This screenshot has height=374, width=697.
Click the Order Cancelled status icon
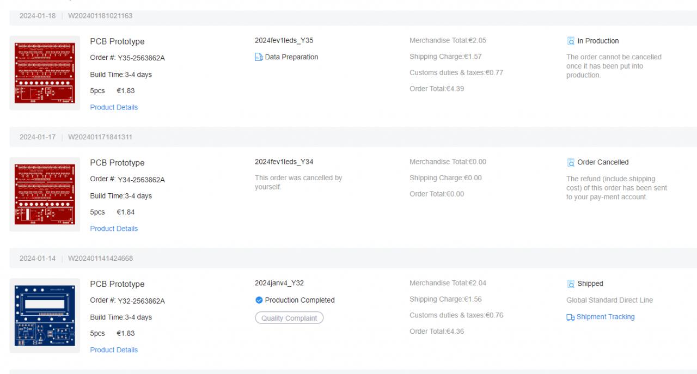tap(571, 162)
